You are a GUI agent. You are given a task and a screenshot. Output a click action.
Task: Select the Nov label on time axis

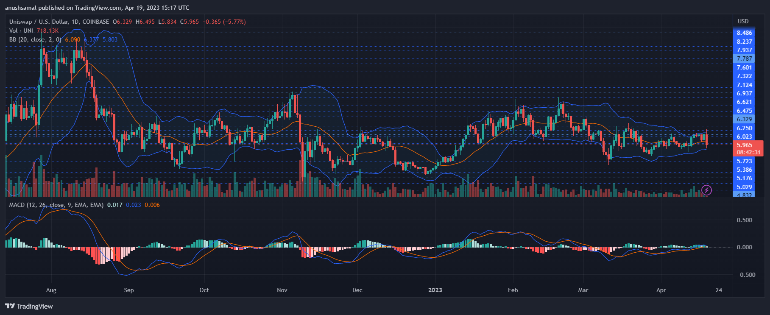[282, 290]
